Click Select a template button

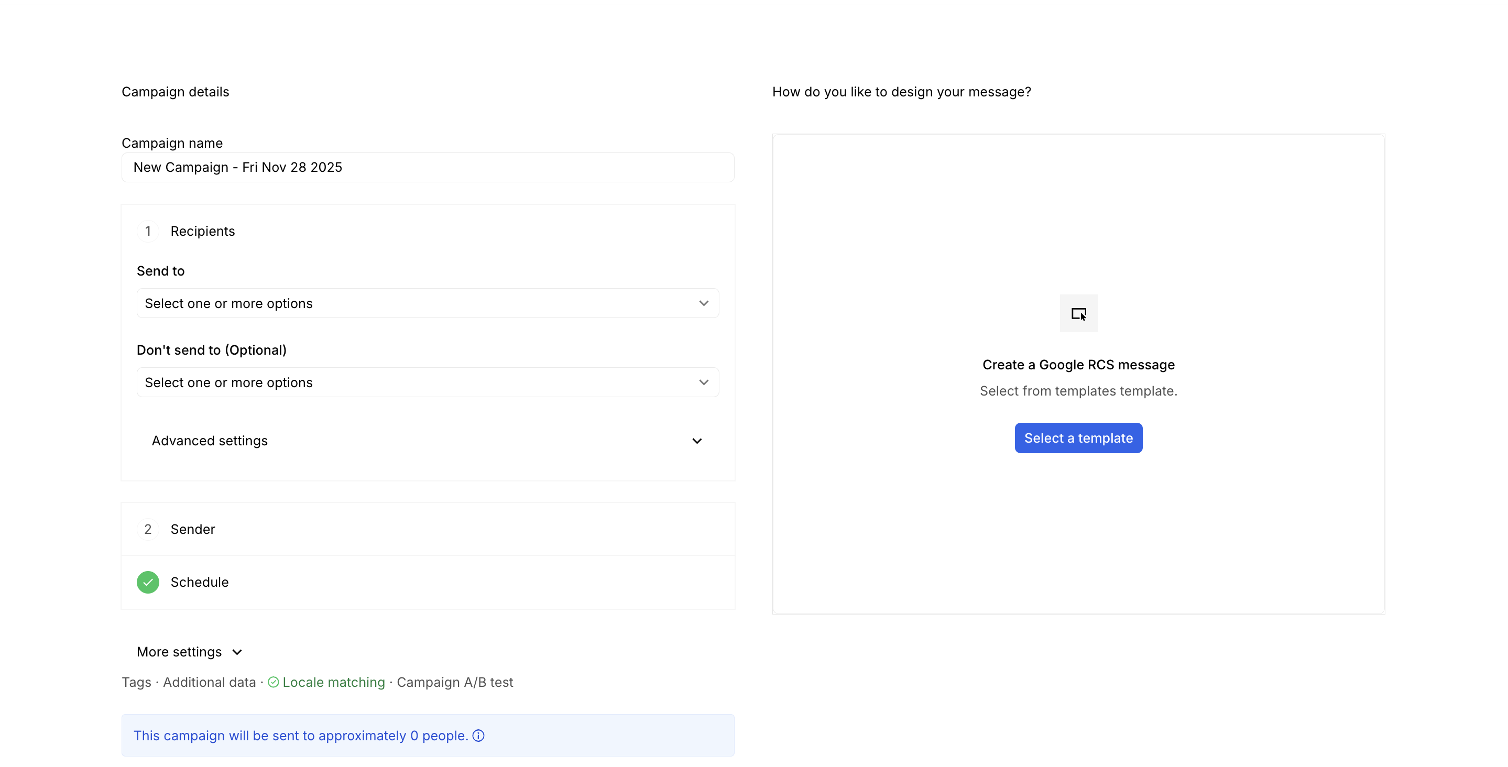pos(1078,438)
